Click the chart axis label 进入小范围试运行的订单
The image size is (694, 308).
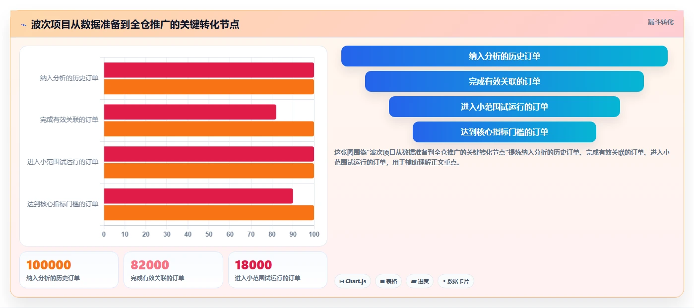pos(63,162)
